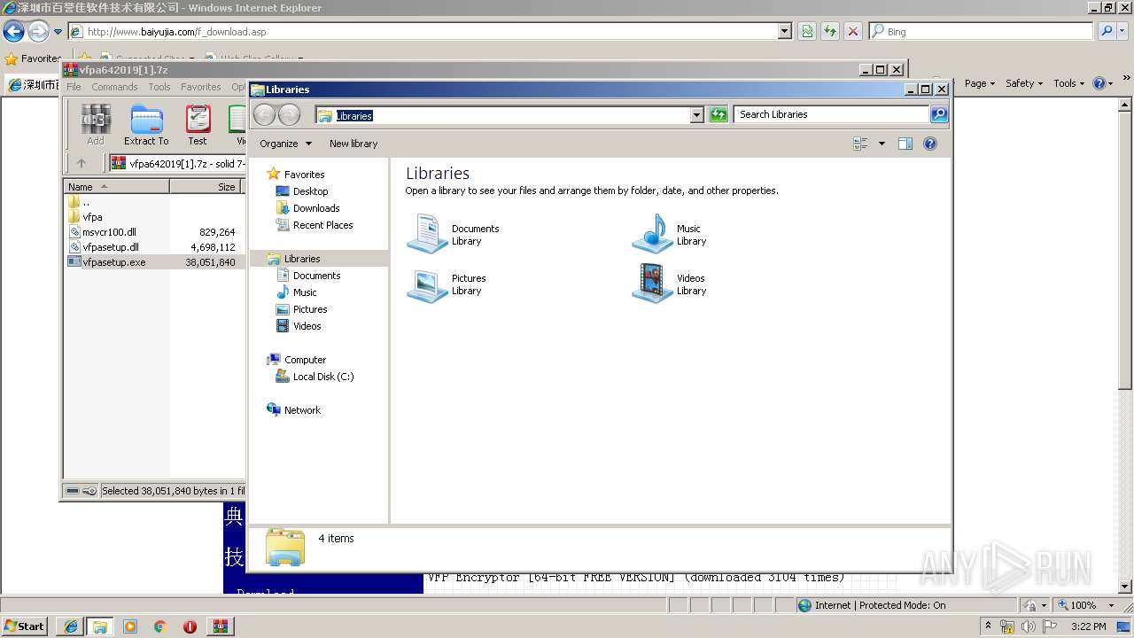Click the Bing search magnifier button
Screen dimensions: 1134x638
pos(1107,31)
